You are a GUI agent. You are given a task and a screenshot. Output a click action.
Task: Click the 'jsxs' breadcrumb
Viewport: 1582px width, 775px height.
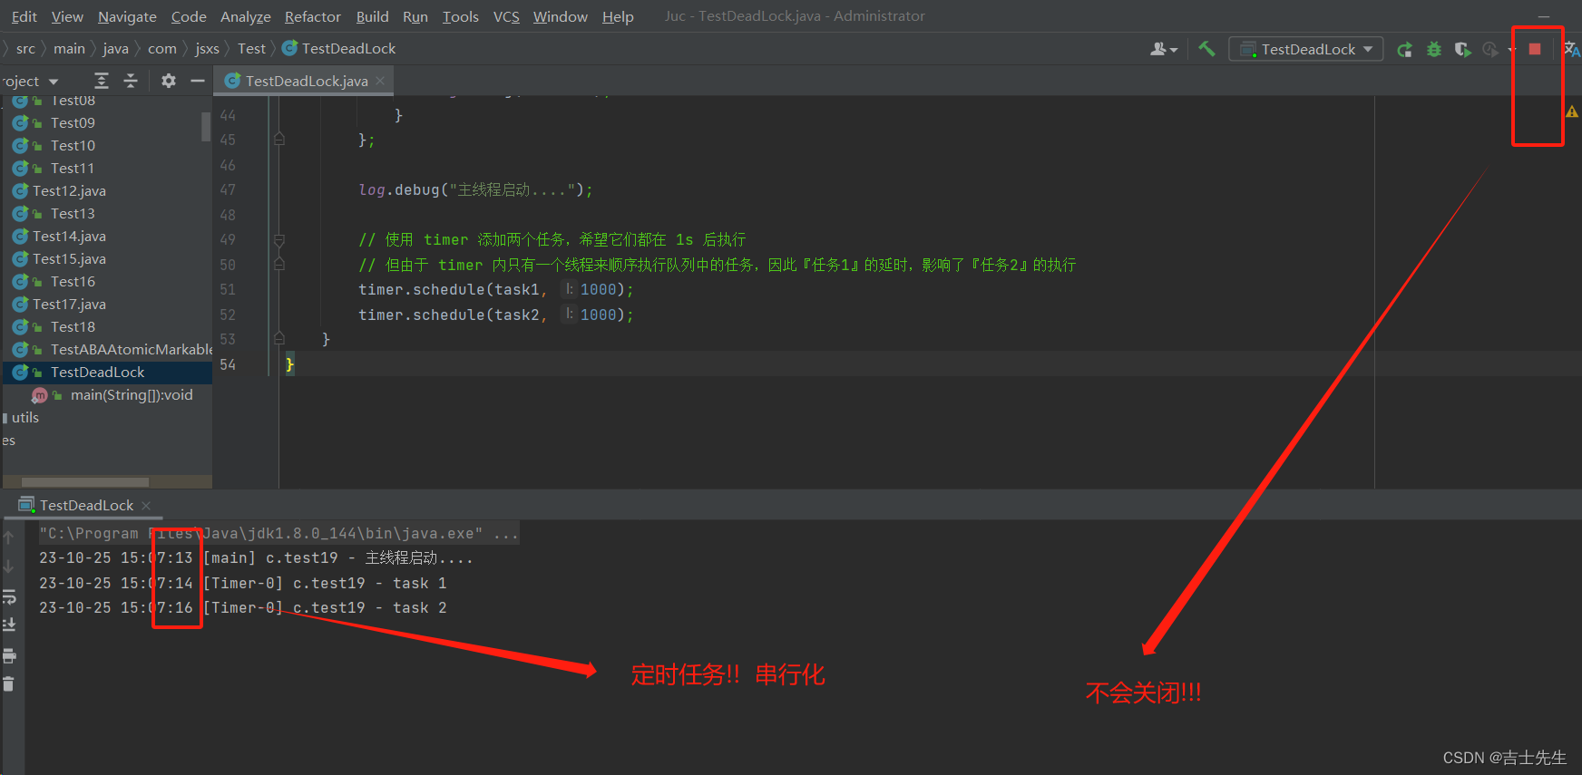[207, 49]
